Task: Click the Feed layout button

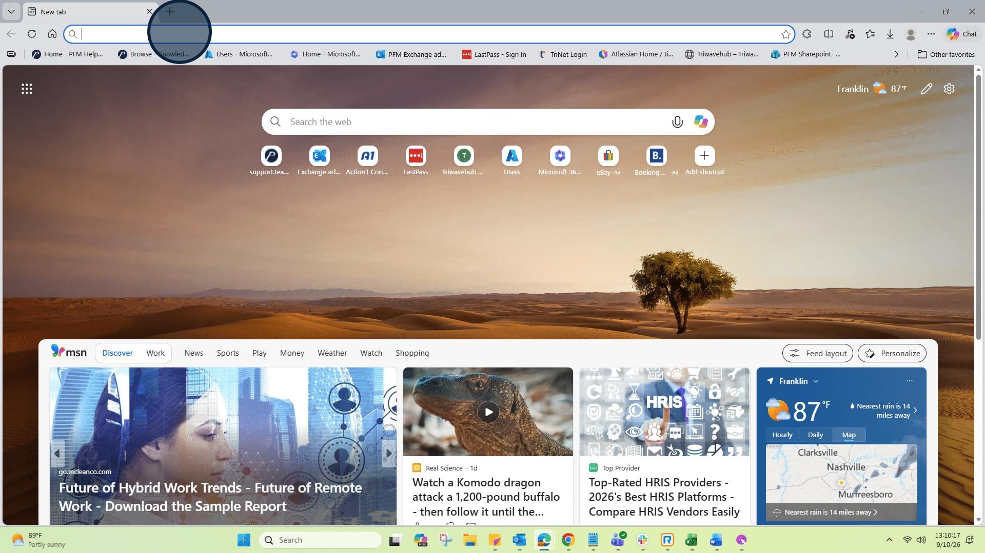Action: click(x=818, y=353)
